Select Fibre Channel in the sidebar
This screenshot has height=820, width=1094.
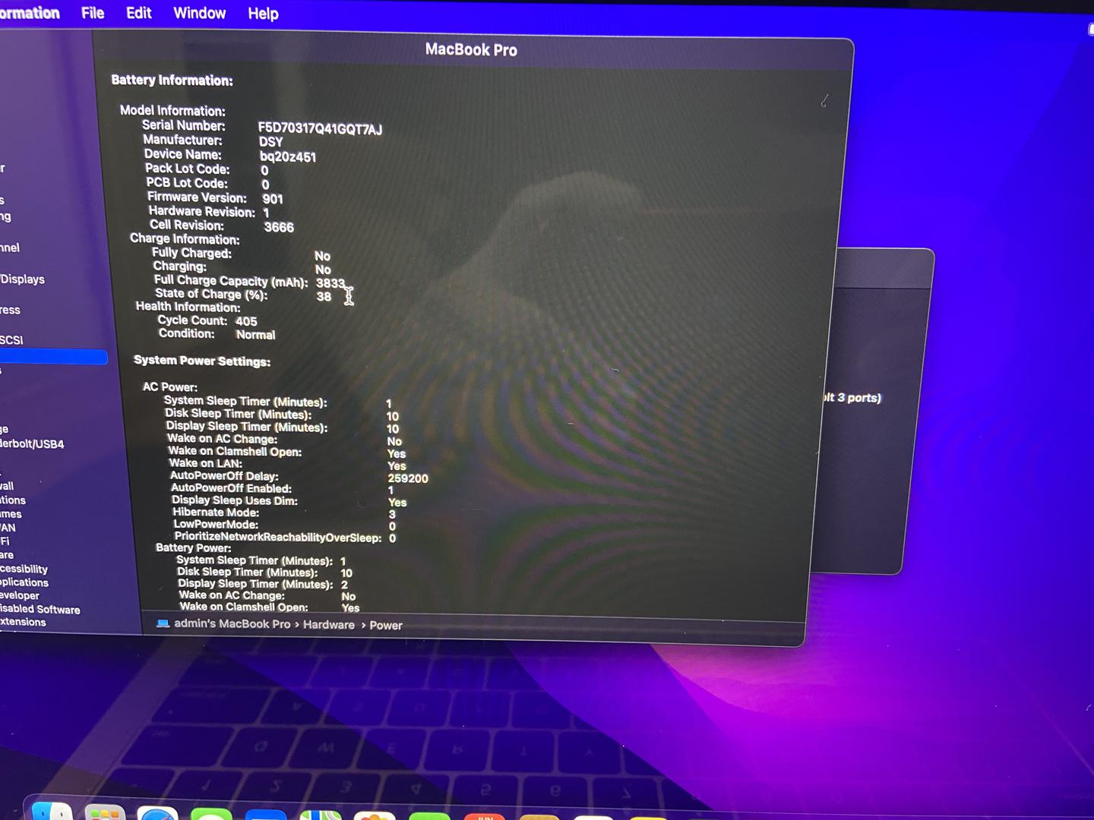(10, 248)
